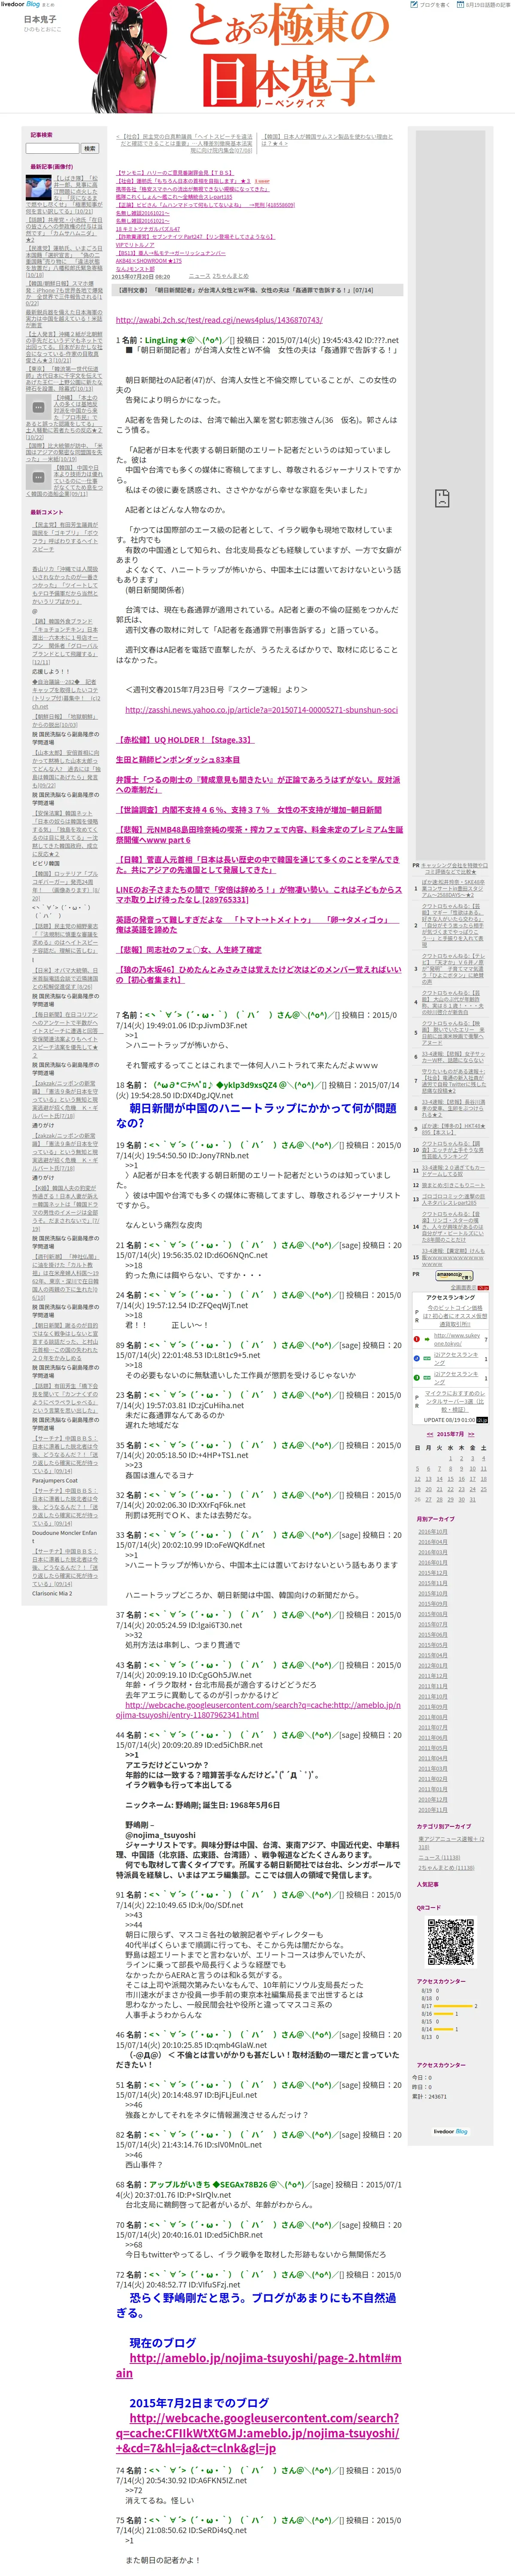The width and height of the screenshot is (515, 2576).
Task: Open the 2015年07月 monthly archive
Action: click(x=433, y=1624)
